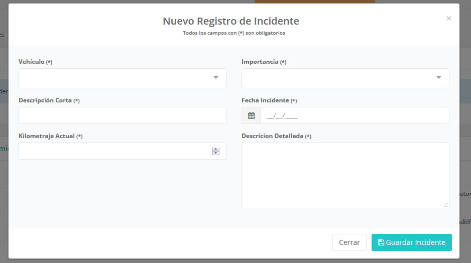Click the calendar icon beside Fecha Incidente
The image size is (471, 263).
(x=251, y=115)
